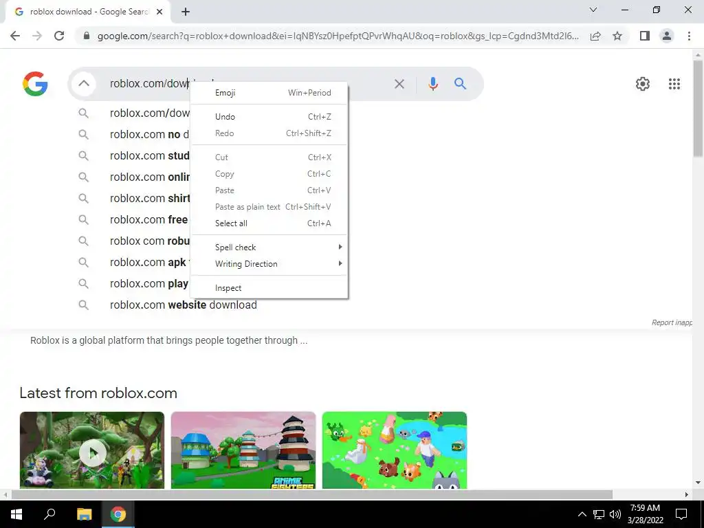Clear the search box with X
Screen dimensions: 704x528
click(399, 84)
